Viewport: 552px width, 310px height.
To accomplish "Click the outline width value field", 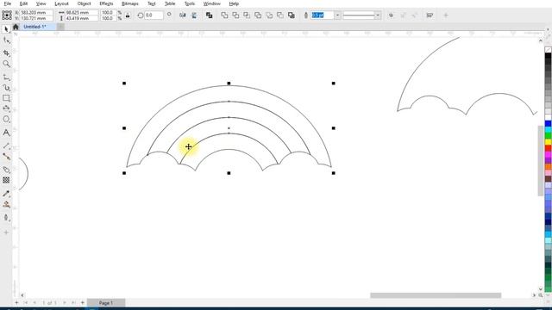I will (322, 15).
